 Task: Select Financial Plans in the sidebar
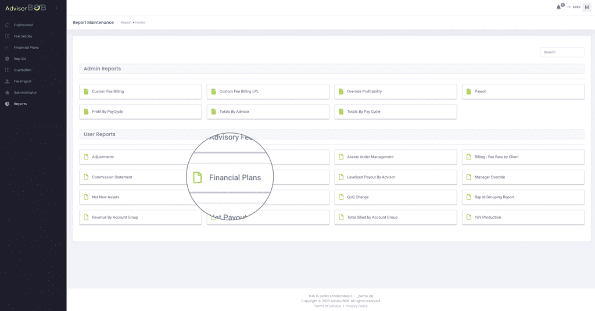[26, 48]
